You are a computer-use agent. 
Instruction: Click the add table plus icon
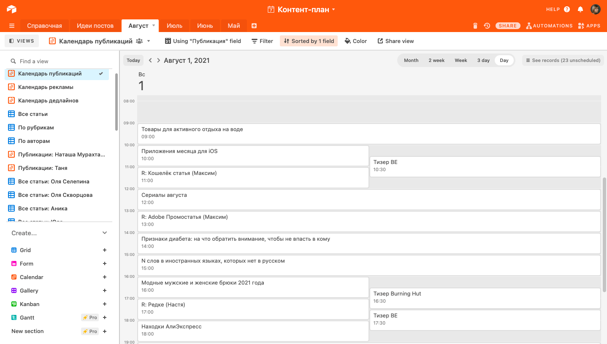[x=254, y=26]
